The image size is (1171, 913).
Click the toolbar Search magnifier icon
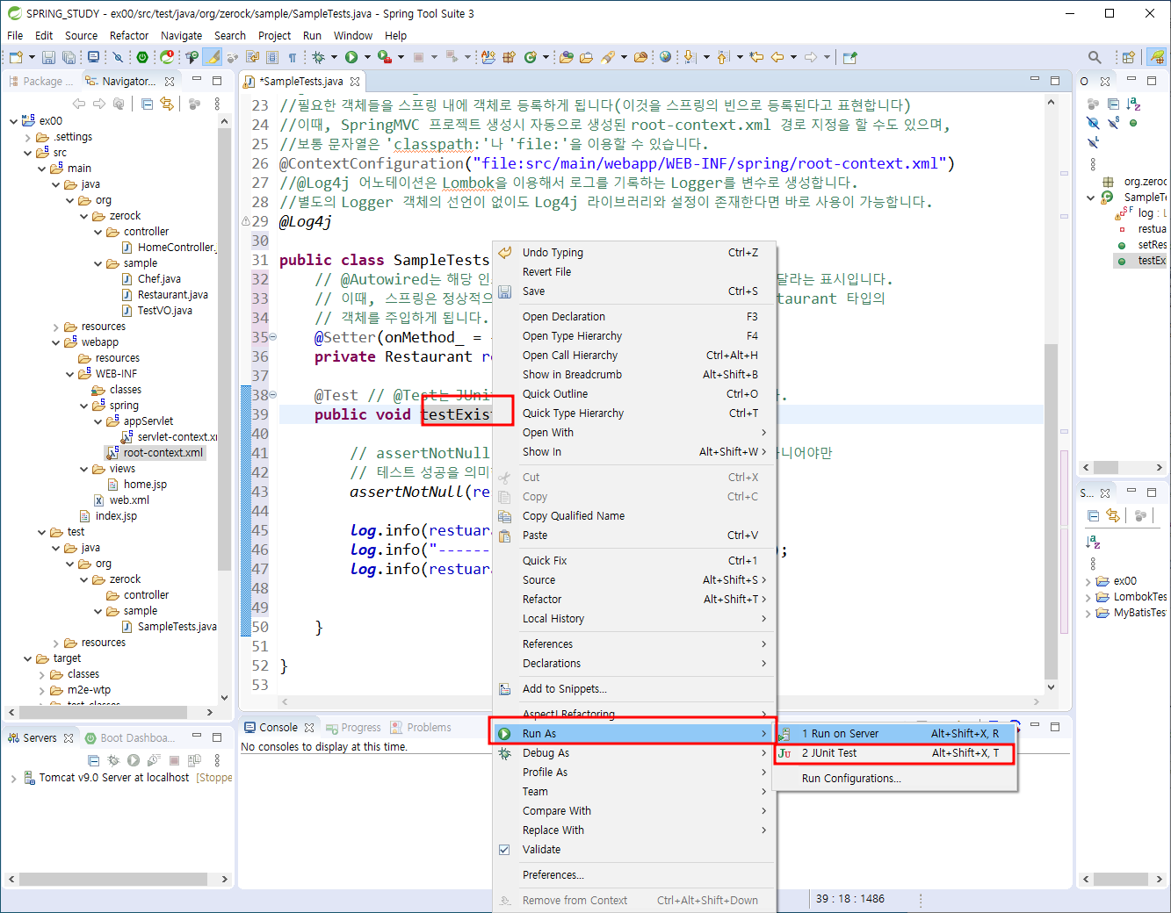click(1095, 57)
